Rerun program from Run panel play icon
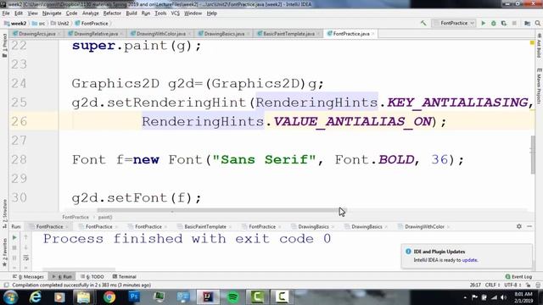 pyautogui.click(x=14, y=237)
